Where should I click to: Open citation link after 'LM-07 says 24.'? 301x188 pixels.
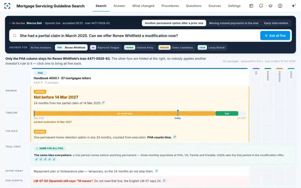(x=164, y=180)
